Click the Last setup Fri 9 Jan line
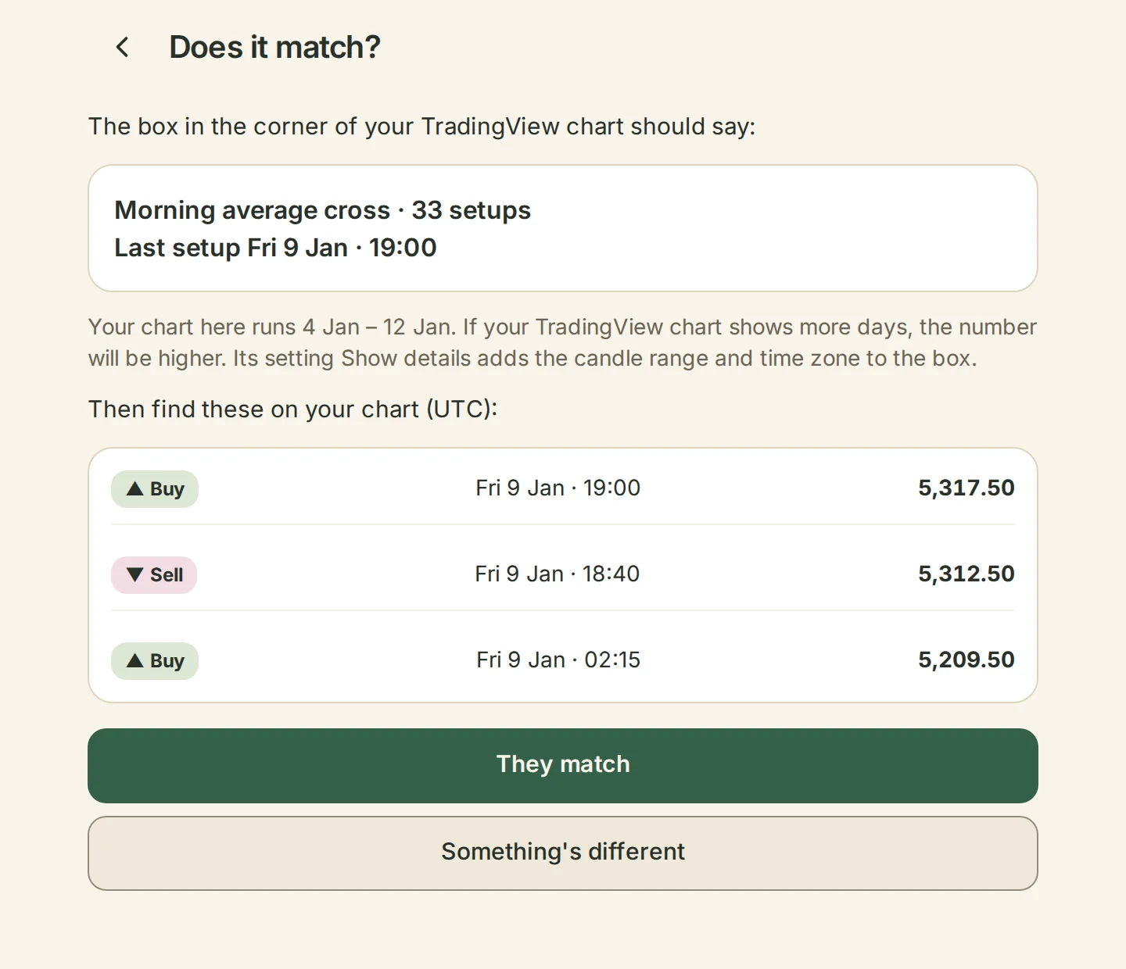1126x969 pixels. click(x=275, y=248)
